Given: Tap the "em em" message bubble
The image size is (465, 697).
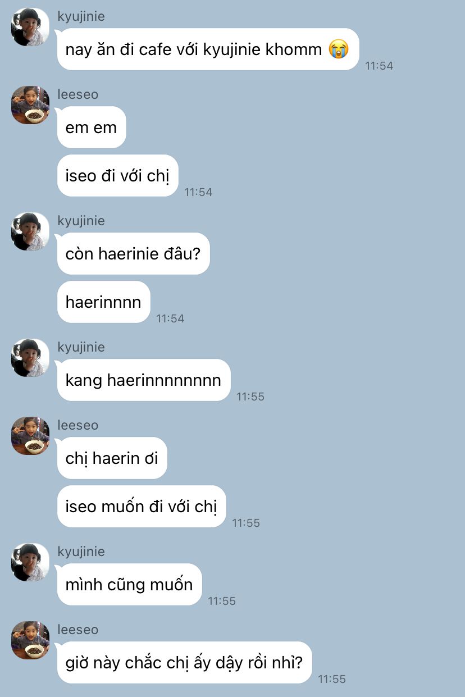Looking at the screenshot, I should (92, 127).
